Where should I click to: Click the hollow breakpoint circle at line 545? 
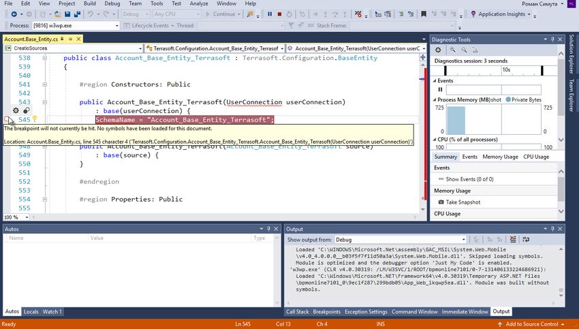[x=7, y=119]
